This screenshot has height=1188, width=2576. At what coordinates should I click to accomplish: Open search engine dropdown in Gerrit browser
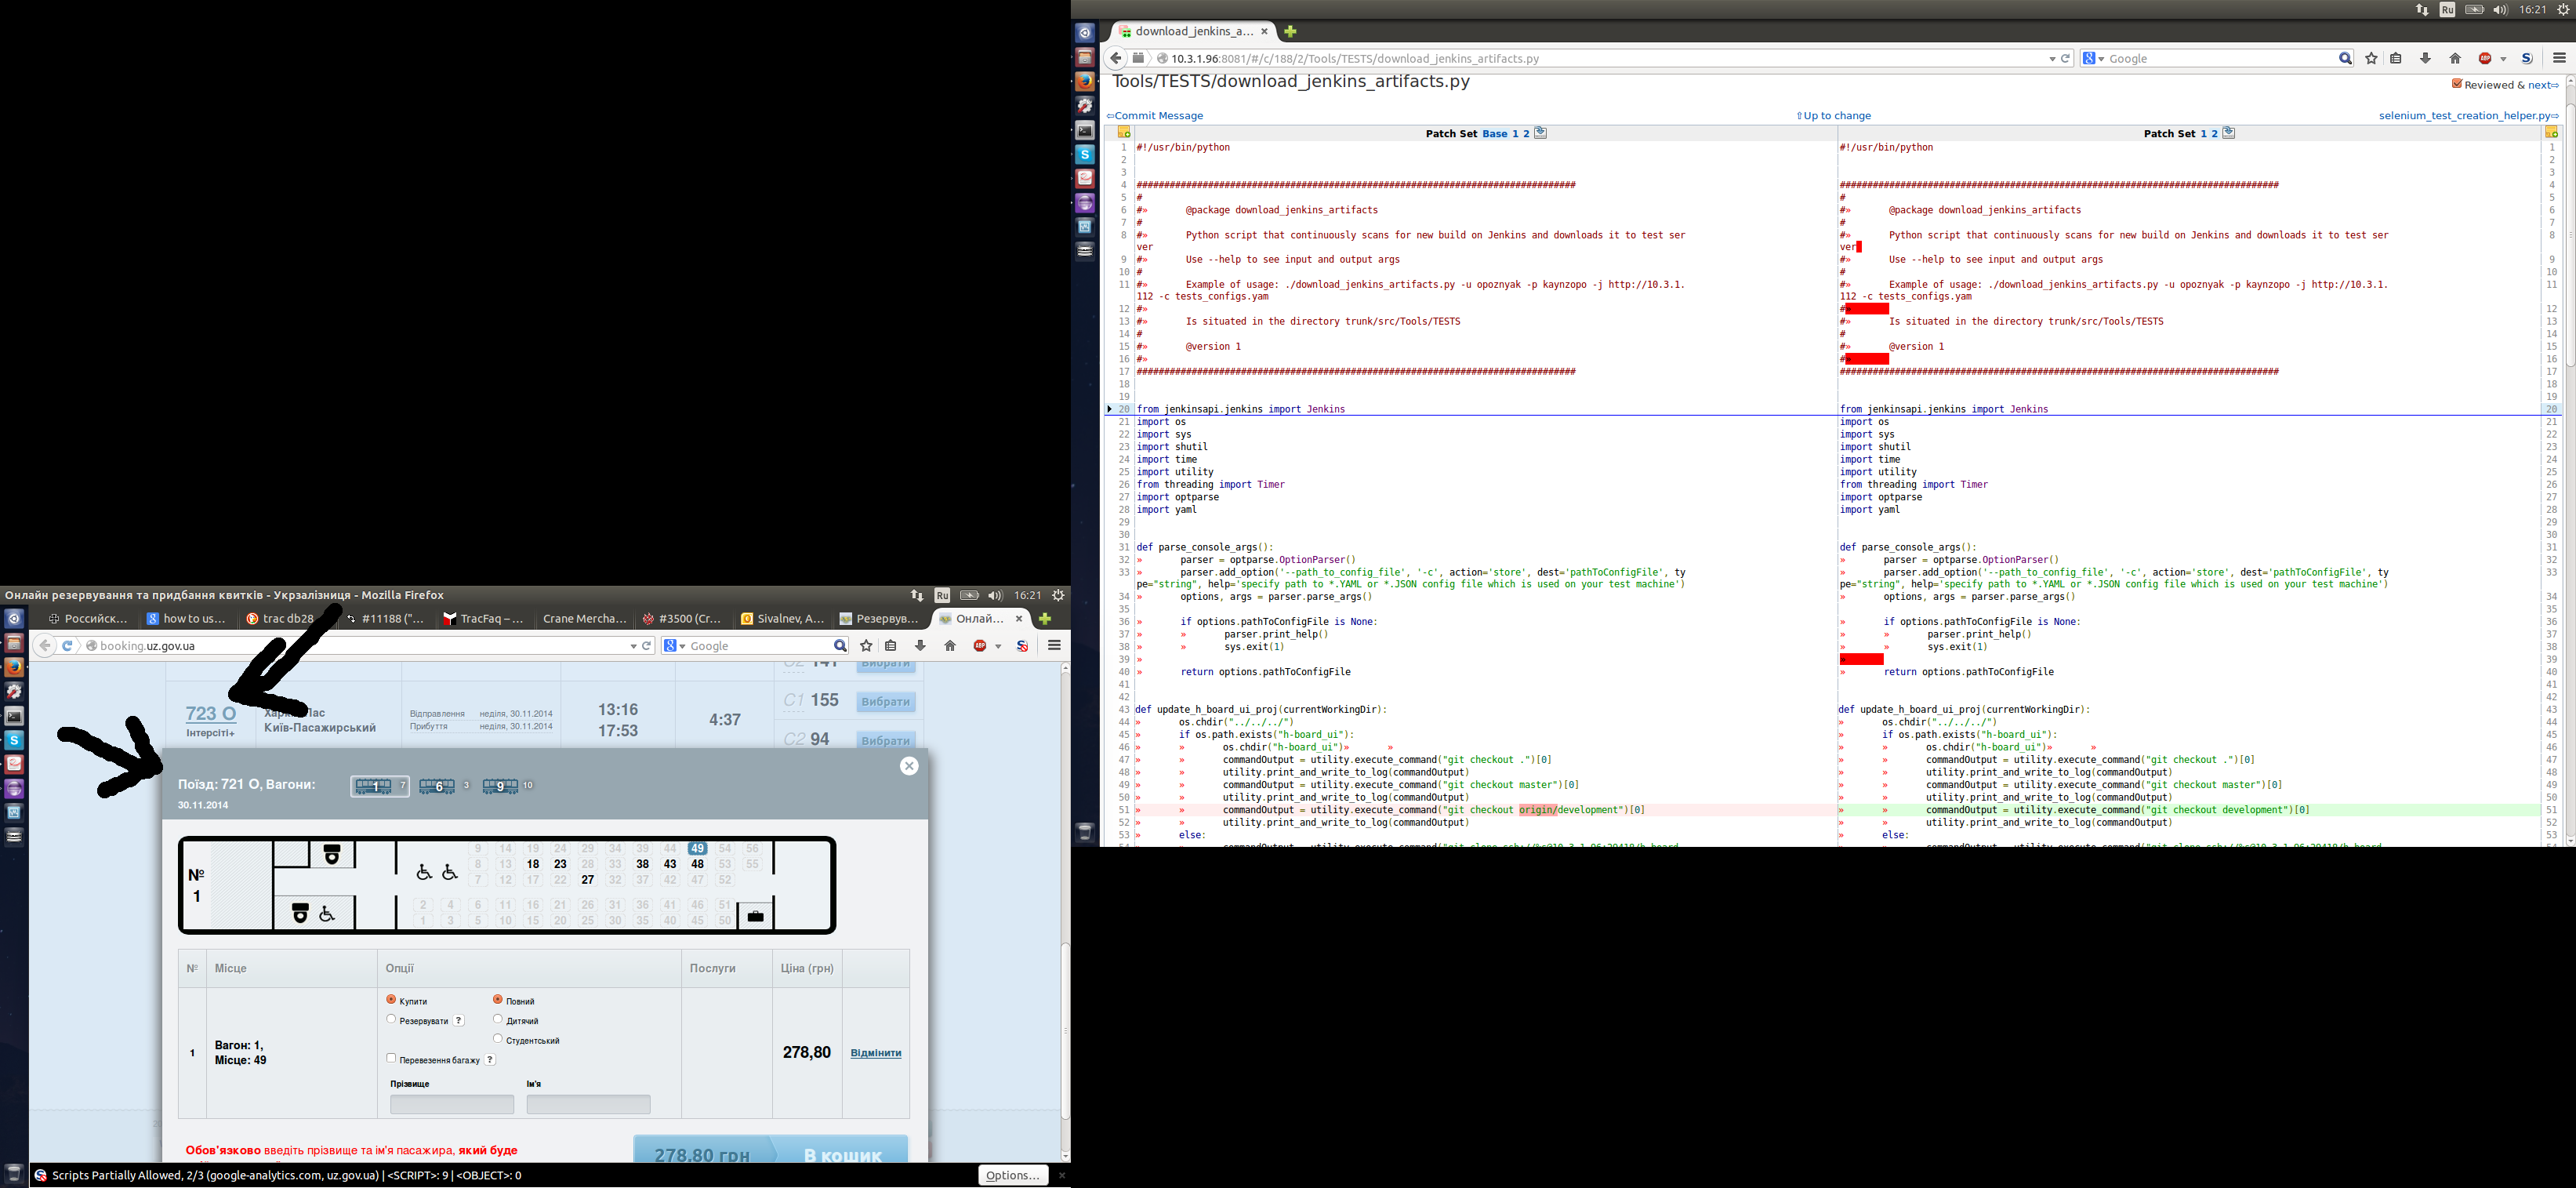[x=2101, y=59]
